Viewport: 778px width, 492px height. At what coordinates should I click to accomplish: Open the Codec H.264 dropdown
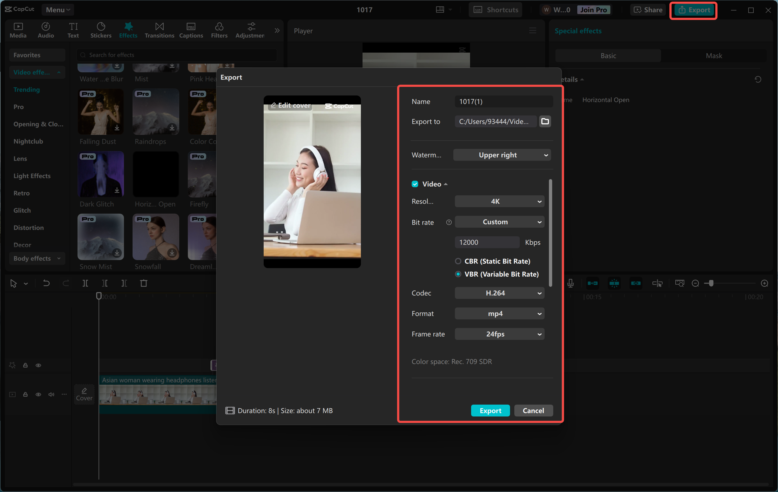(x=499, y=293)
